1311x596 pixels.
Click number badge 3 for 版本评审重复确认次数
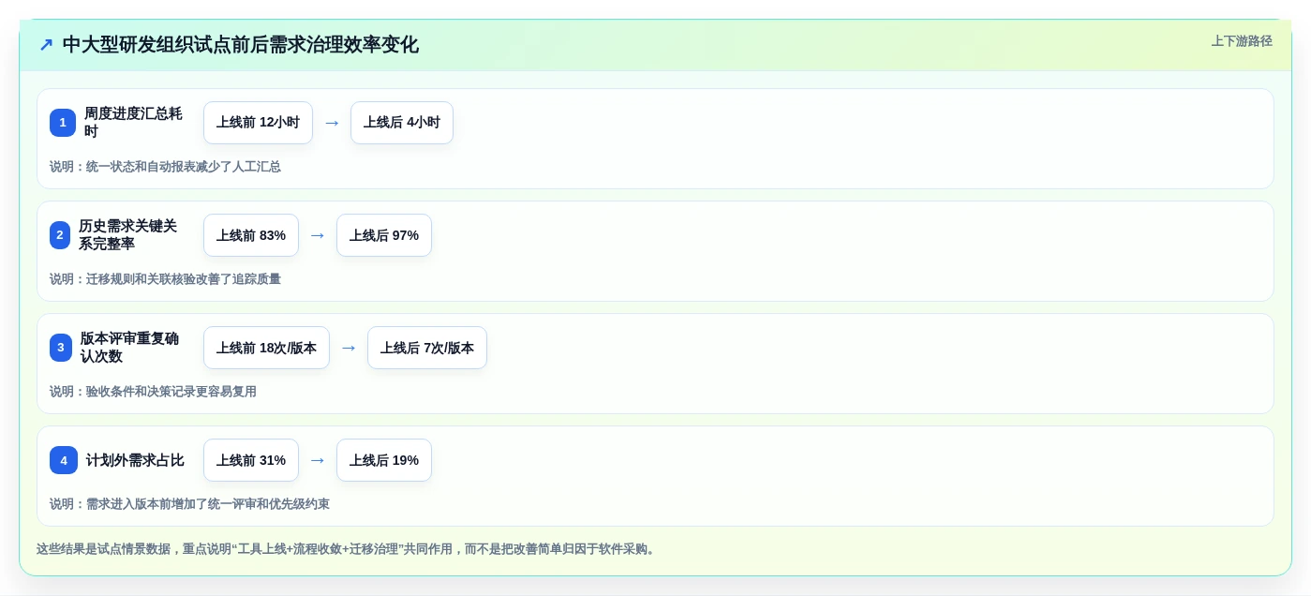tap(61, 348)
